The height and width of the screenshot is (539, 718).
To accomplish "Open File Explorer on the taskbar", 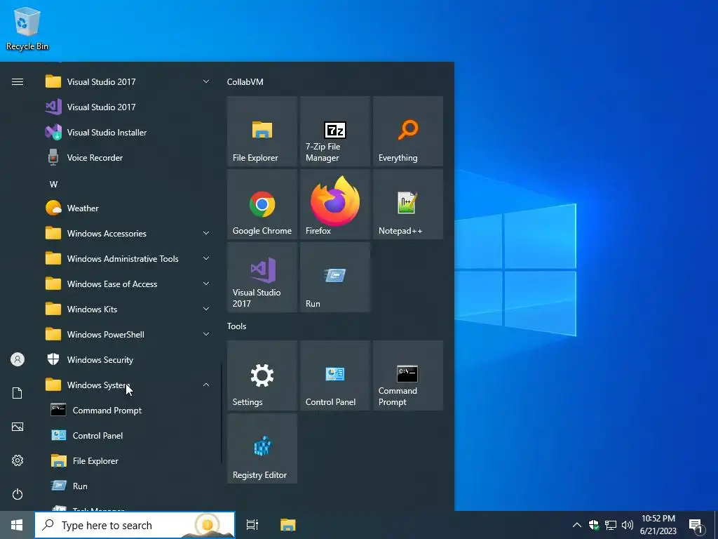I will pyautogui.click(x=288, y=525).
